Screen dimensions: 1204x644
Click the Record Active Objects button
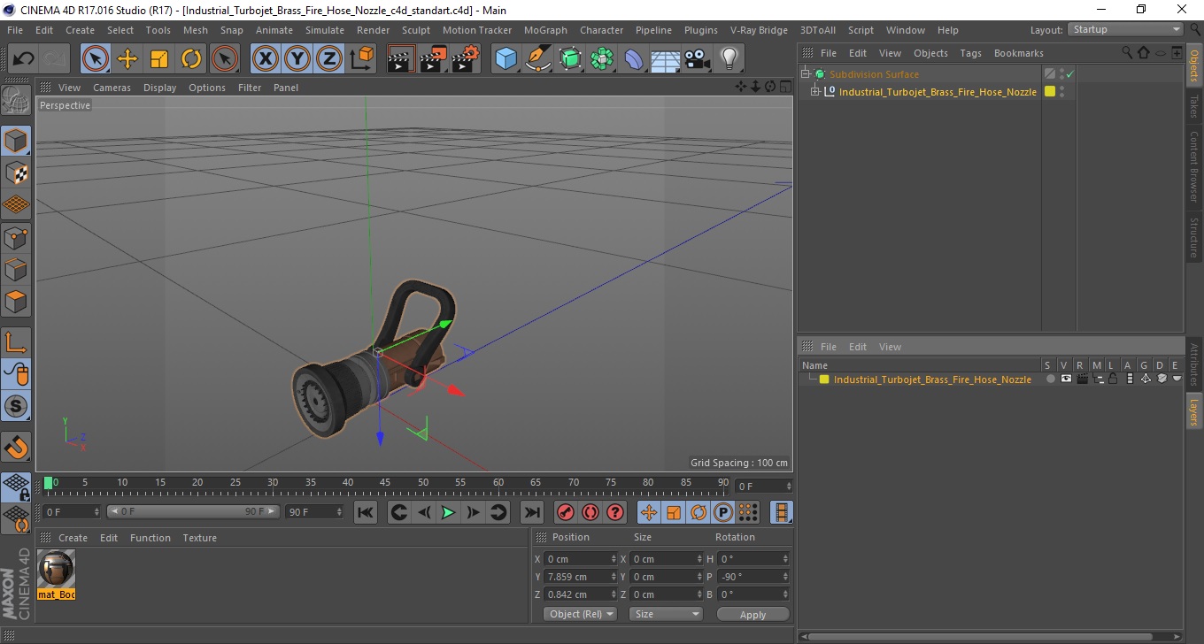(x=565, y=512)
